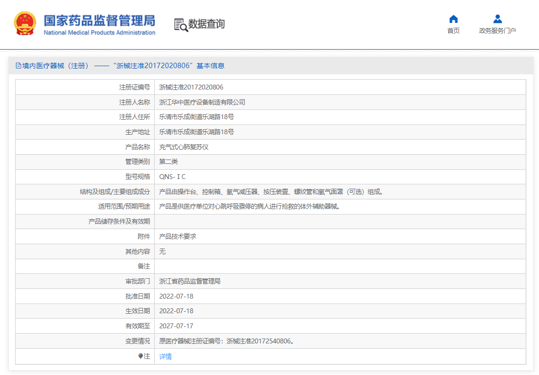The width and height of the screenshot is (539, 375).
Task: Click 生效日期 value 2022-07-18
Action: 177,311
